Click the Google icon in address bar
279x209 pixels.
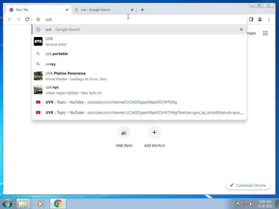[x=38, y=19]
